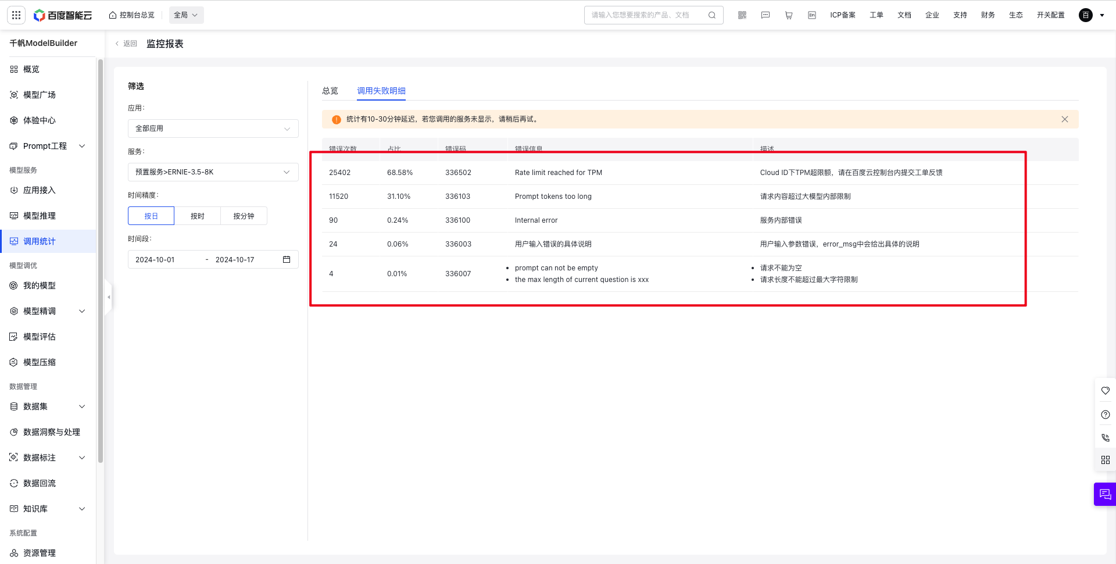Open the shopping cart icon
Screen dimensions: 1116x564
click(789, 15)
